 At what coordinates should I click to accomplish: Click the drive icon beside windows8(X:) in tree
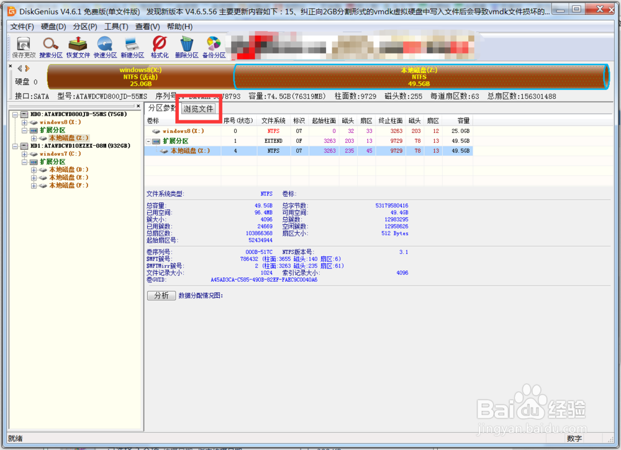pos(34,122)
